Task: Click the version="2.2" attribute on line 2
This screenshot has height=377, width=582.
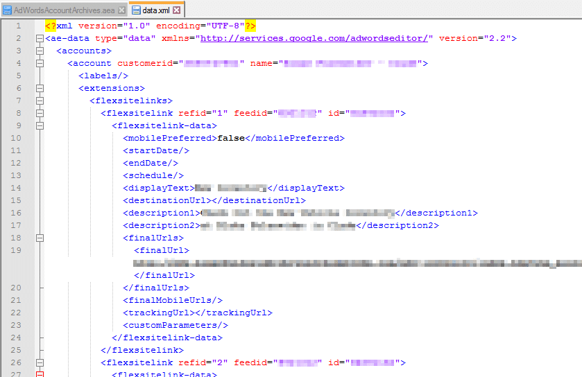Action: [x=474, y=38]
